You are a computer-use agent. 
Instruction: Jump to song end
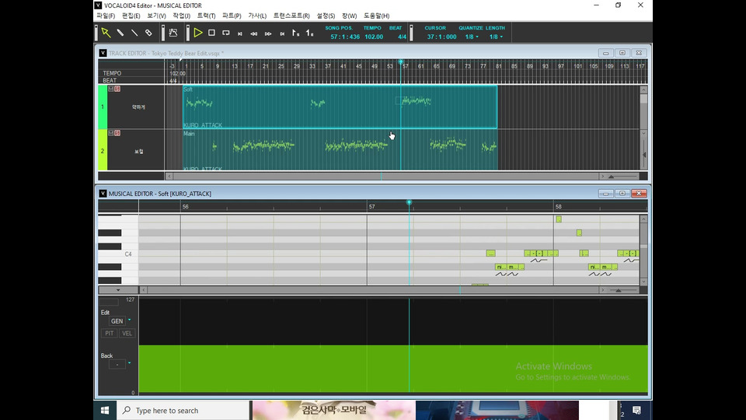282,33
